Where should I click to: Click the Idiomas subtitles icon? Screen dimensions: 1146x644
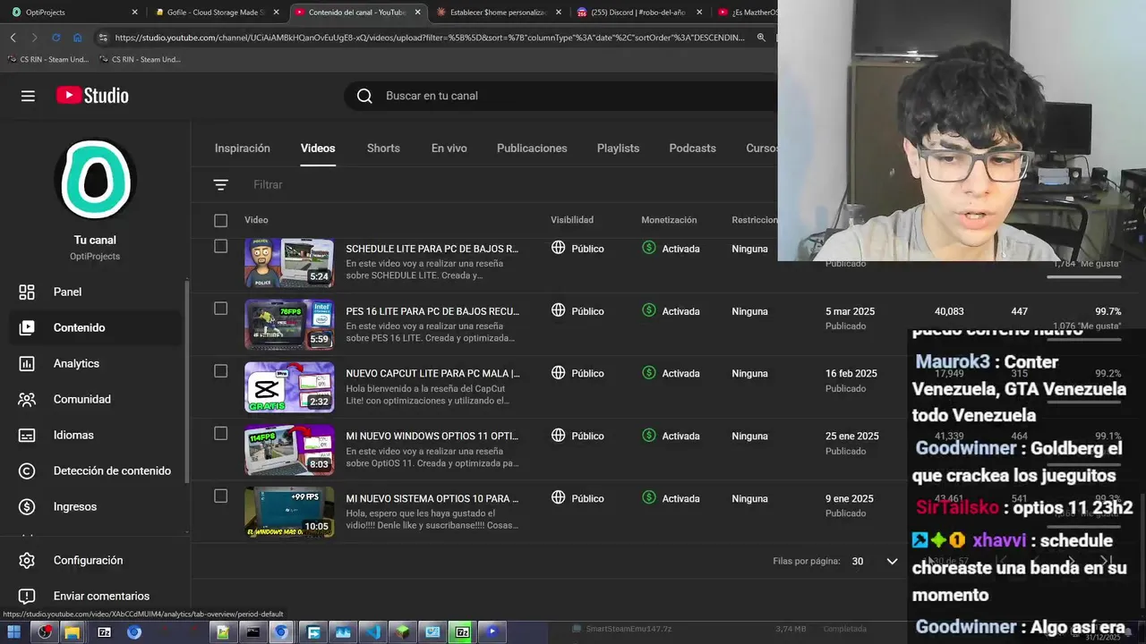[x=27, y=435]
